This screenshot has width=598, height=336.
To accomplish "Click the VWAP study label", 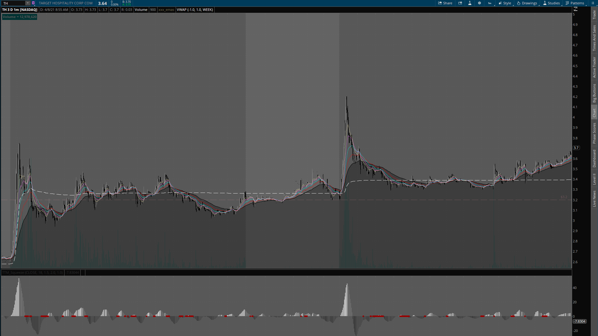I will 195,10.
